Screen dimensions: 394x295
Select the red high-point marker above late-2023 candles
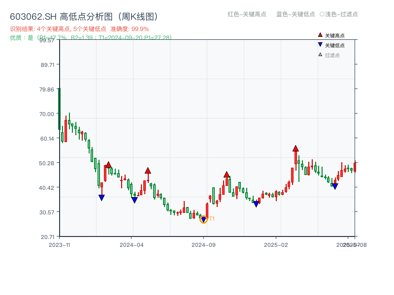tap(108, 164)
